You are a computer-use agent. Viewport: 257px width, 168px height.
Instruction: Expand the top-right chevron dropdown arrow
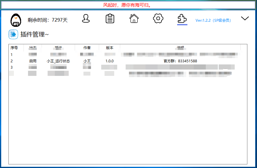click(245, 19)
